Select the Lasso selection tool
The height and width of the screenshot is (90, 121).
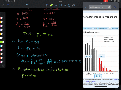[65, 5]
